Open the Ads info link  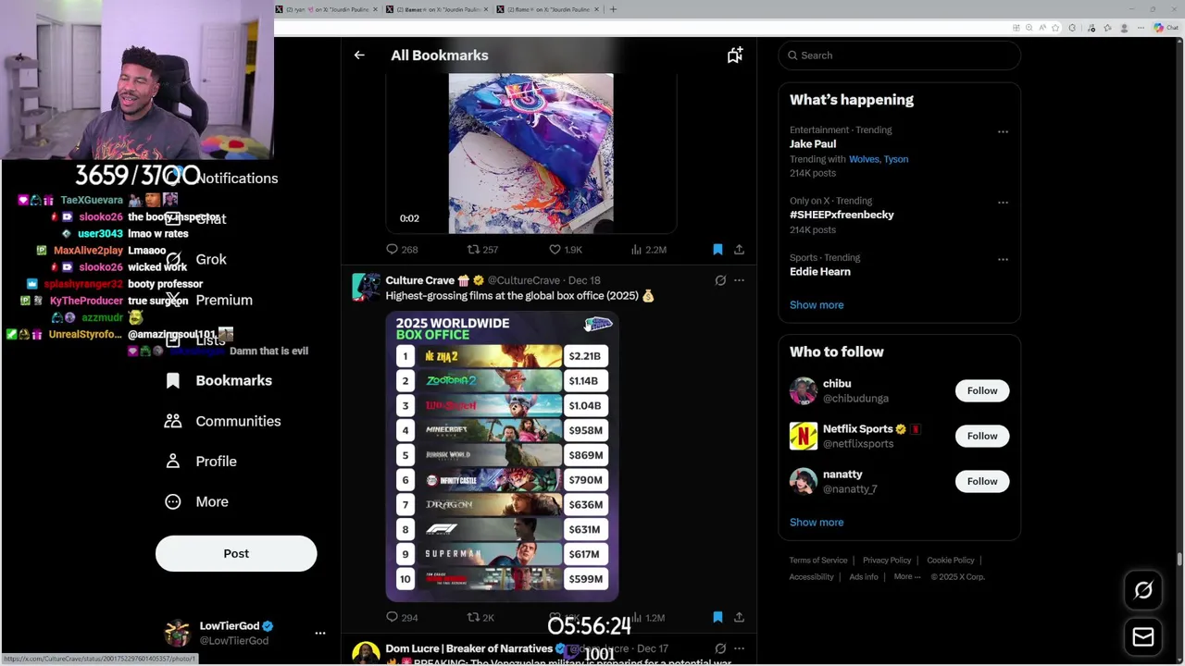pyautogui.click(x=864, y=577)
